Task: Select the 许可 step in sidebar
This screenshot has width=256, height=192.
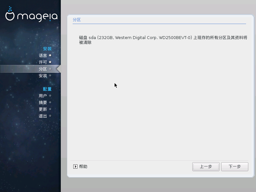Action: [43, 62]
